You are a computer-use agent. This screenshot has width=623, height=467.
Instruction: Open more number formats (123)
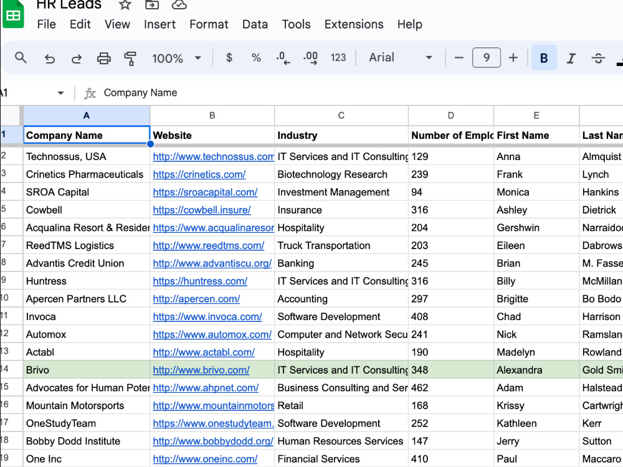338,58
